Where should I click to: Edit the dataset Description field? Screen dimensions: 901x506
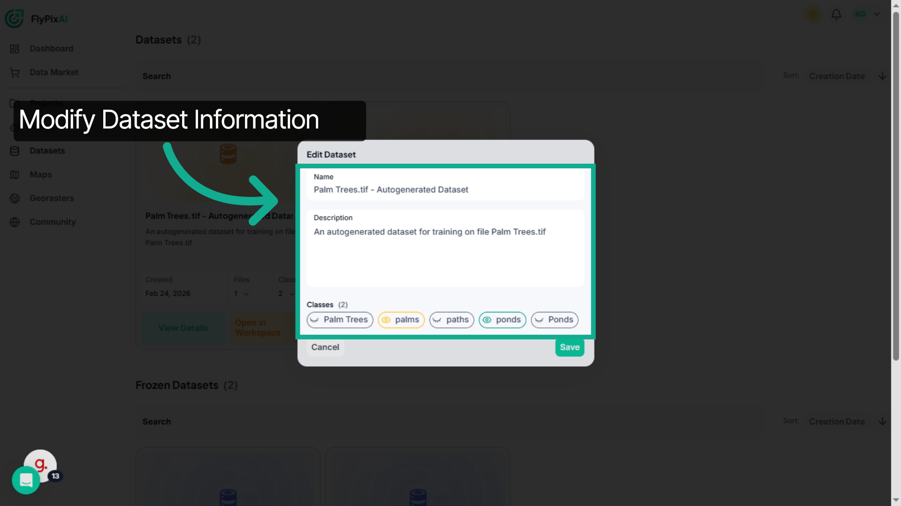coord(445,248)
